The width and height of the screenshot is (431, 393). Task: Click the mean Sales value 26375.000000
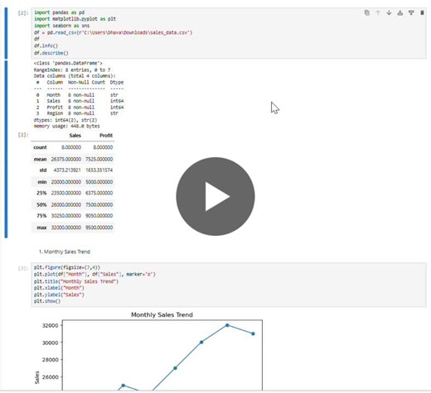click(x=66, y=159)
